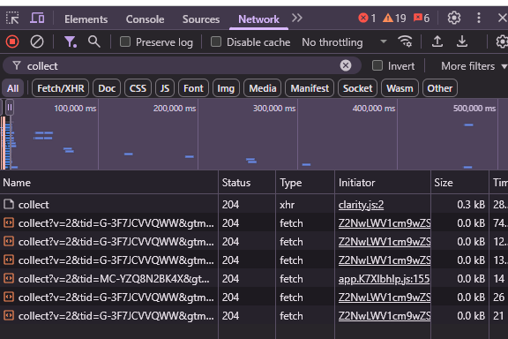Screen dimensions: 508x339
Task: Open the DevTools three-dot menu
Action: pos(479,18)
